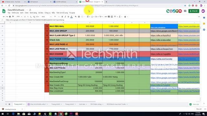
Task: Open the Dữ liệu menu
Action: coord(41,13)
